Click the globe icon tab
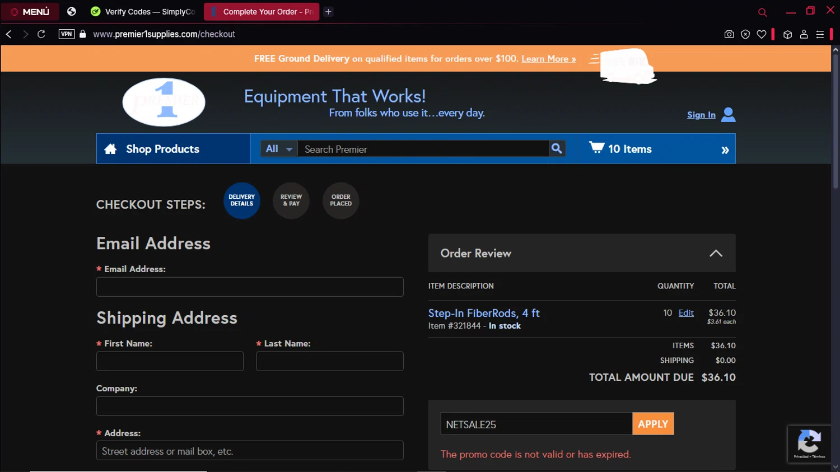The width and height of the screenshot is (840, 472). coord(72,11)
